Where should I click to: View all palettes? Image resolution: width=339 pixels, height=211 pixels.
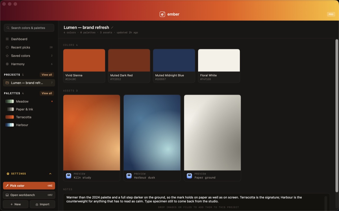click(x=47, y=93)
